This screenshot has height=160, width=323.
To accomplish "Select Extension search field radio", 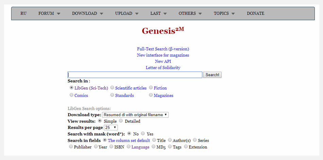I will tap(186, 146).
